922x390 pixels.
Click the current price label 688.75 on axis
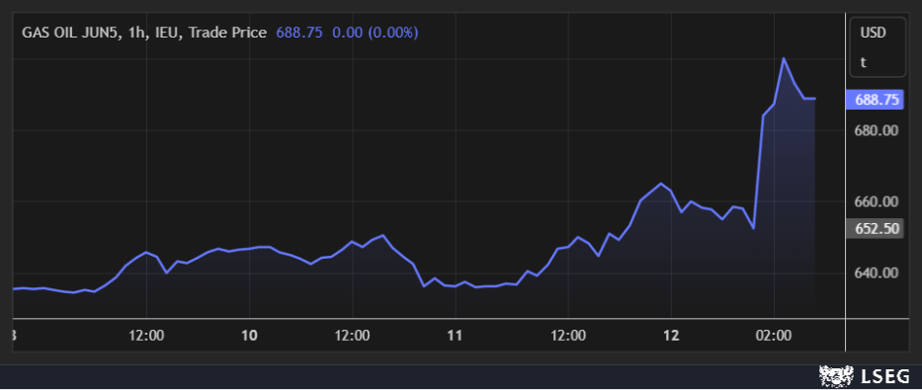tap(874, 100)
